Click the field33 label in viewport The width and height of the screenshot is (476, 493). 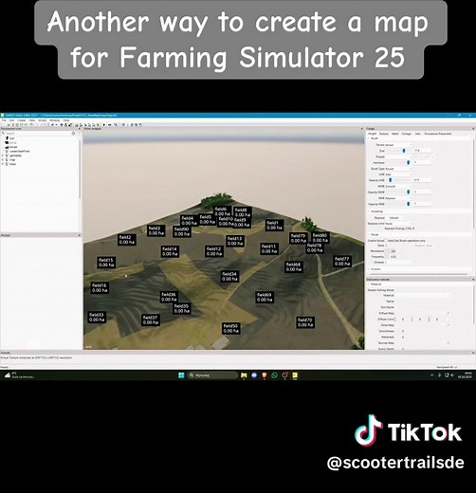click(x=97, y=317)
